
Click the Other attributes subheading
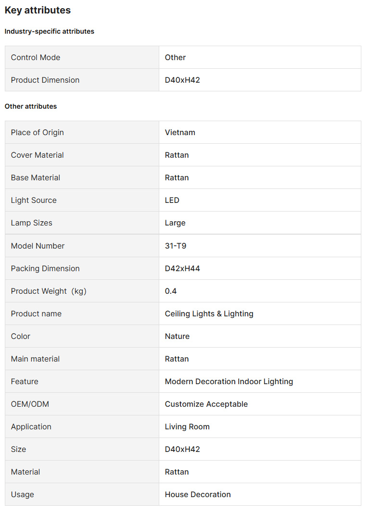[x=31, y=106]
